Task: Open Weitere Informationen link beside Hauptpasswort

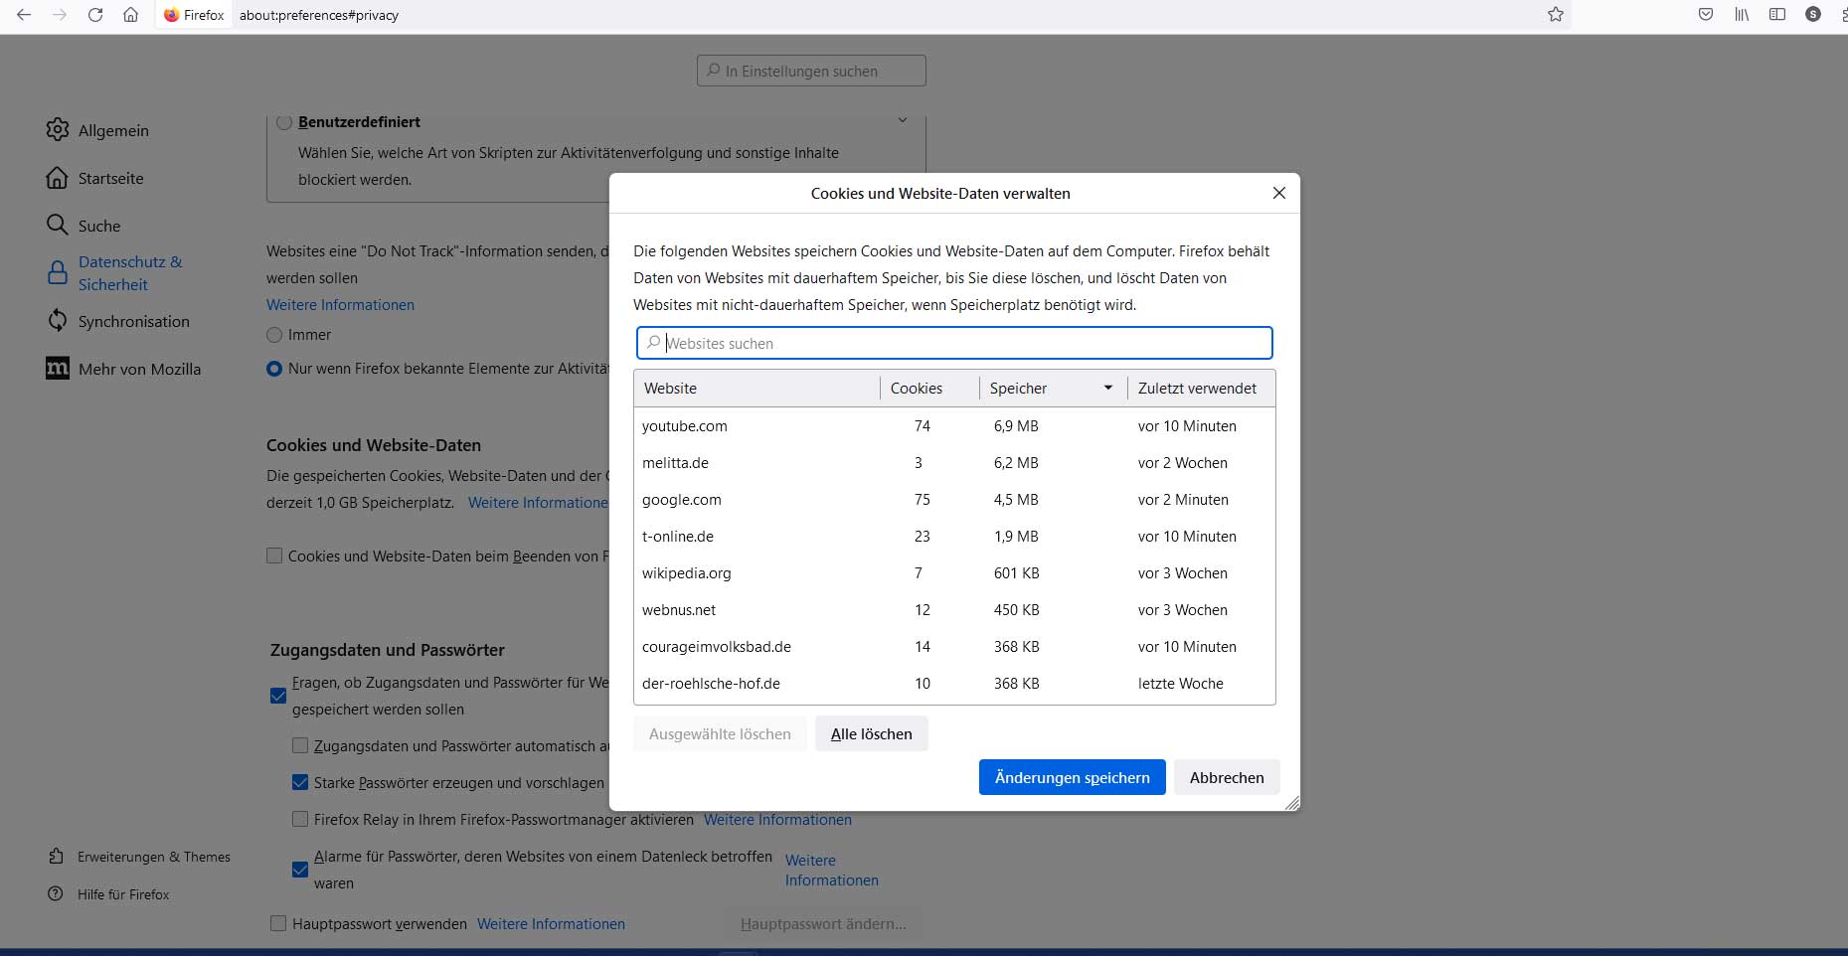Action: (x=551, y=924)
